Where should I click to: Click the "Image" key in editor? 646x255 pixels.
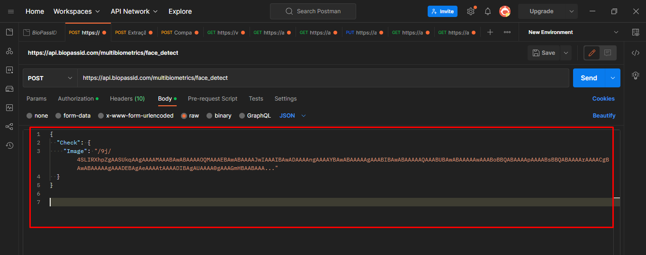tap(76, 151)
